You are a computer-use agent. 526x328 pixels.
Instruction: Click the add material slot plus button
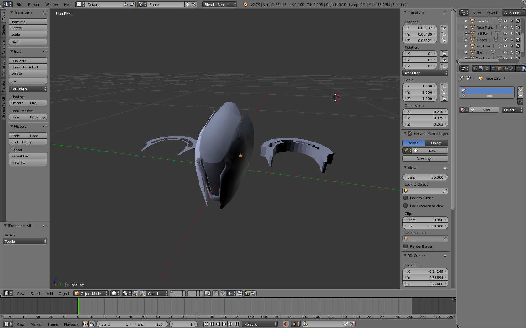[520, 89]
